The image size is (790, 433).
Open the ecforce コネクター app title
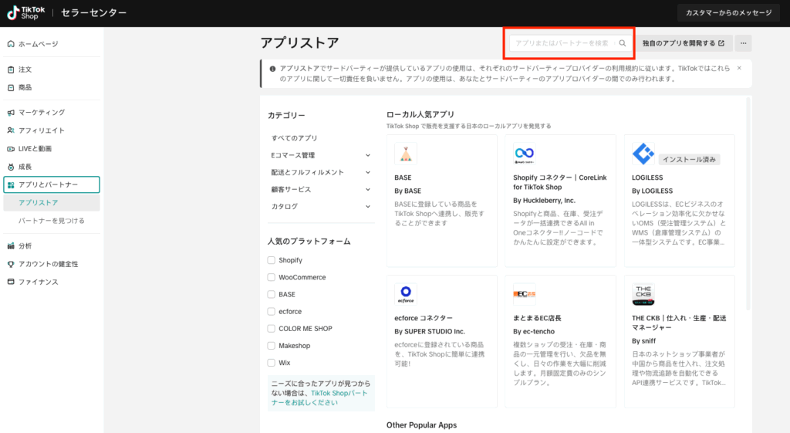pos(424,318)
